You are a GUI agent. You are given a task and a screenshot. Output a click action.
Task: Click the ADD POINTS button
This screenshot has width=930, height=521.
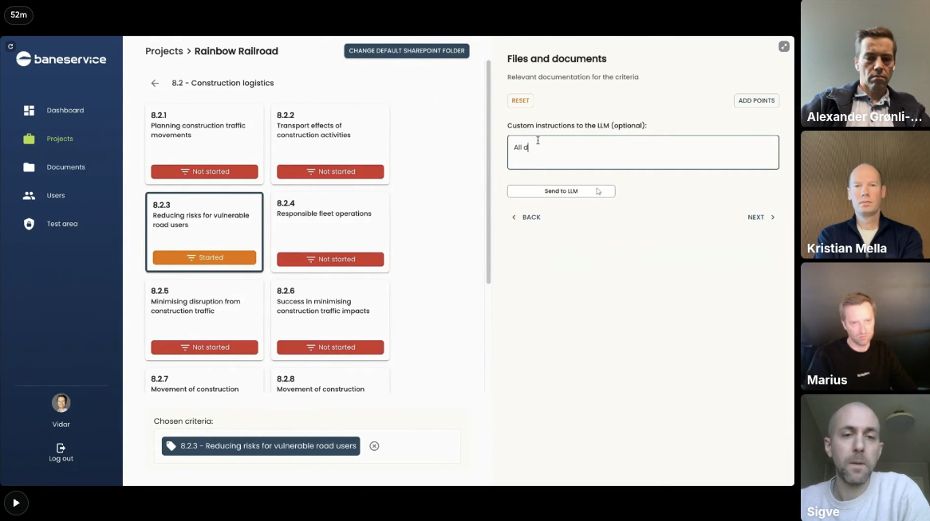click(x=756, y=100)
